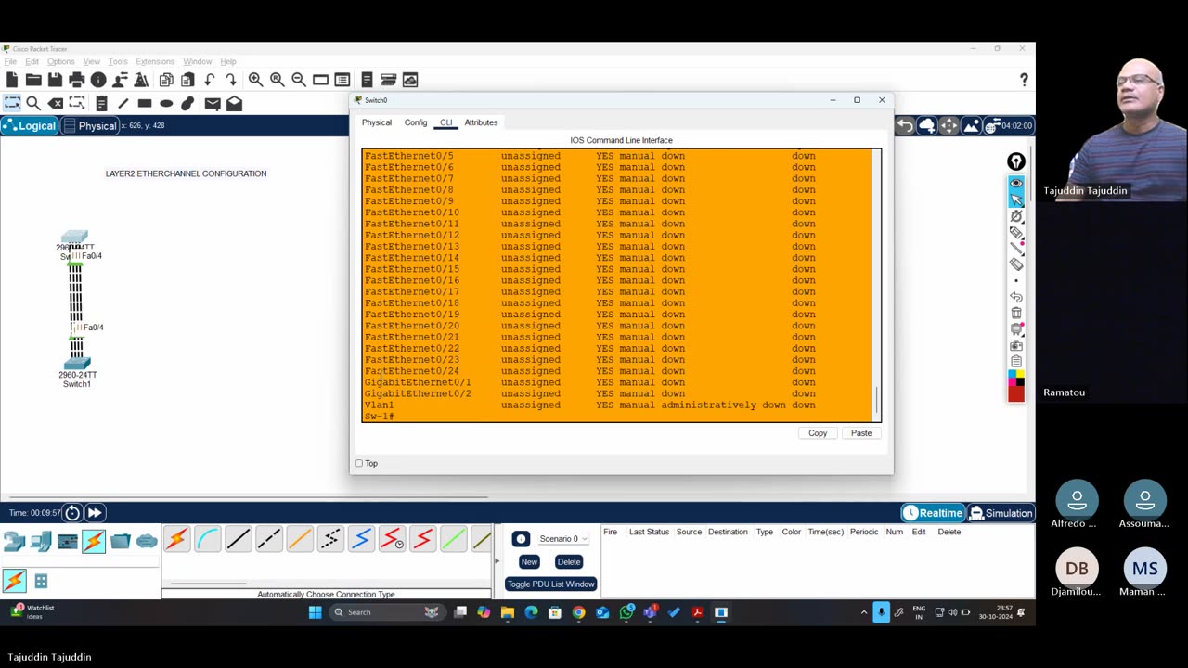Screen dimensions: 1188x668
Task: Zoom in on the workspace
Action: click(255, 80)
